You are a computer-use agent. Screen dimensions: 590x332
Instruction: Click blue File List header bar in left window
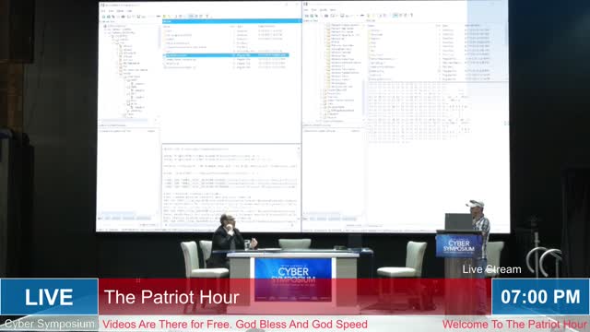pyautogui.click(x=231, y=21)
